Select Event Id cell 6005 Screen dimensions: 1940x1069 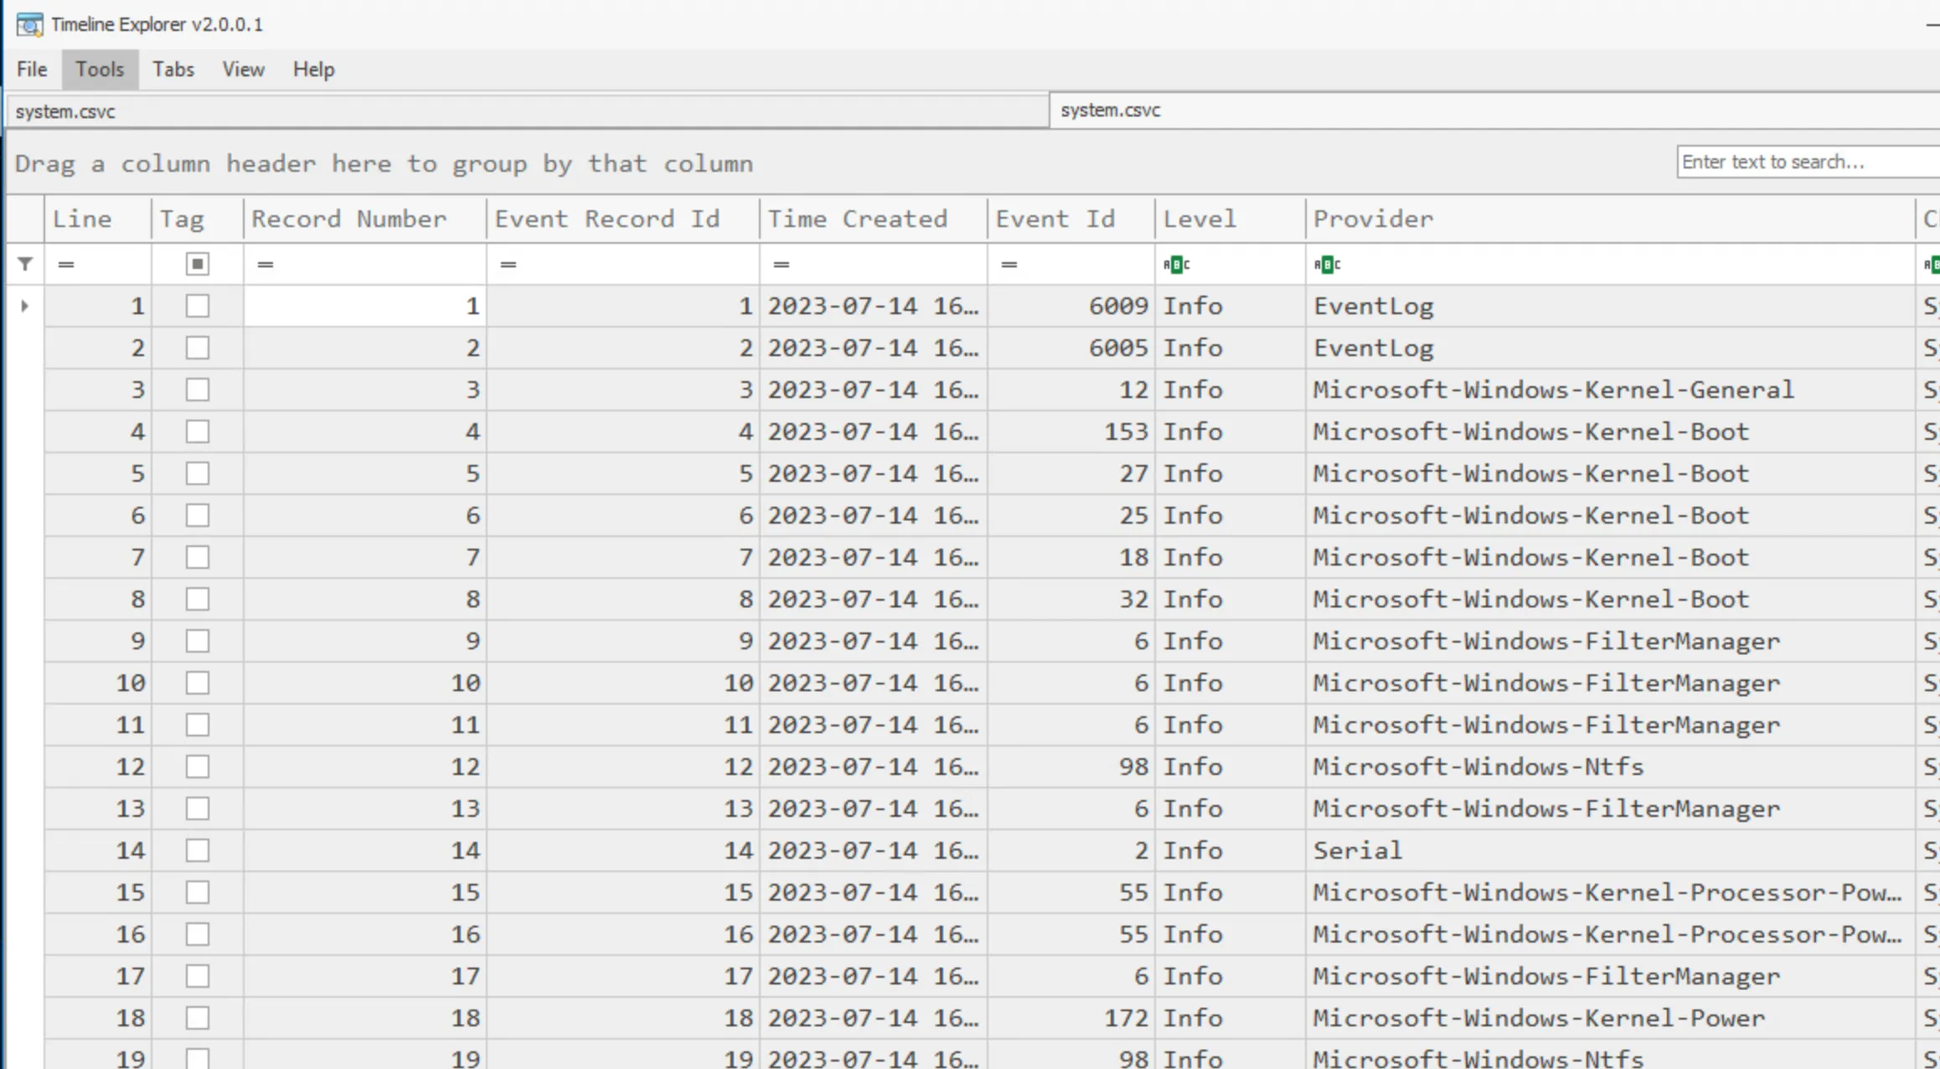(x=1071, y=348)
